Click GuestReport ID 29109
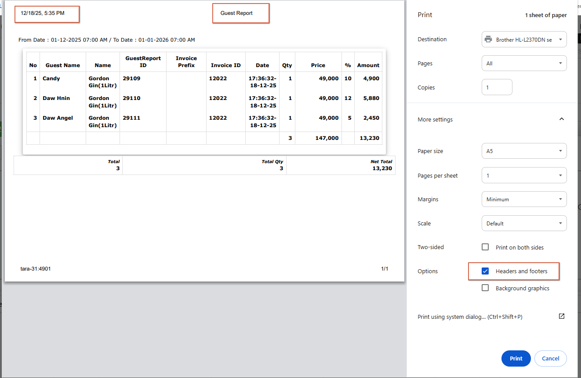Screen dimensions: 581x378 pos(131,78)
